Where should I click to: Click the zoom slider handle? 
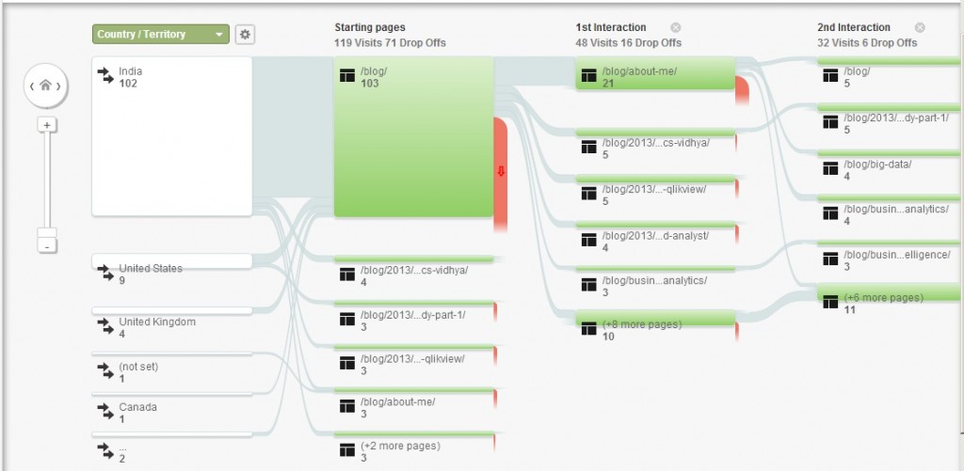click(x=46, y=232)
